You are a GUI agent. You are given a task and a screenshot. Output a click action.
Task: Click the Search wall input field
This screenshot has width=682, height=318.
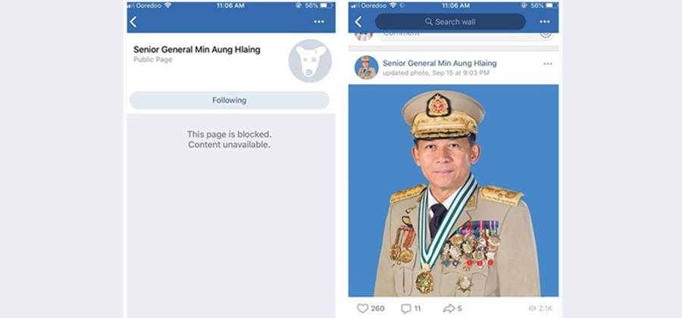point(450,22)
